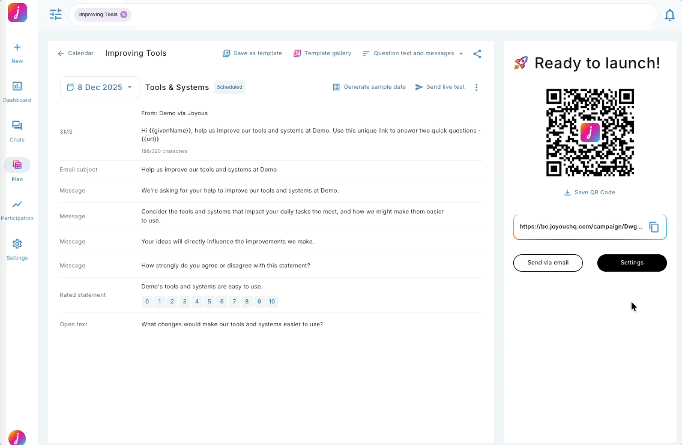Click the Joyous logo in top-left
This screenshot has width=682, height=445.
(17, 13)
